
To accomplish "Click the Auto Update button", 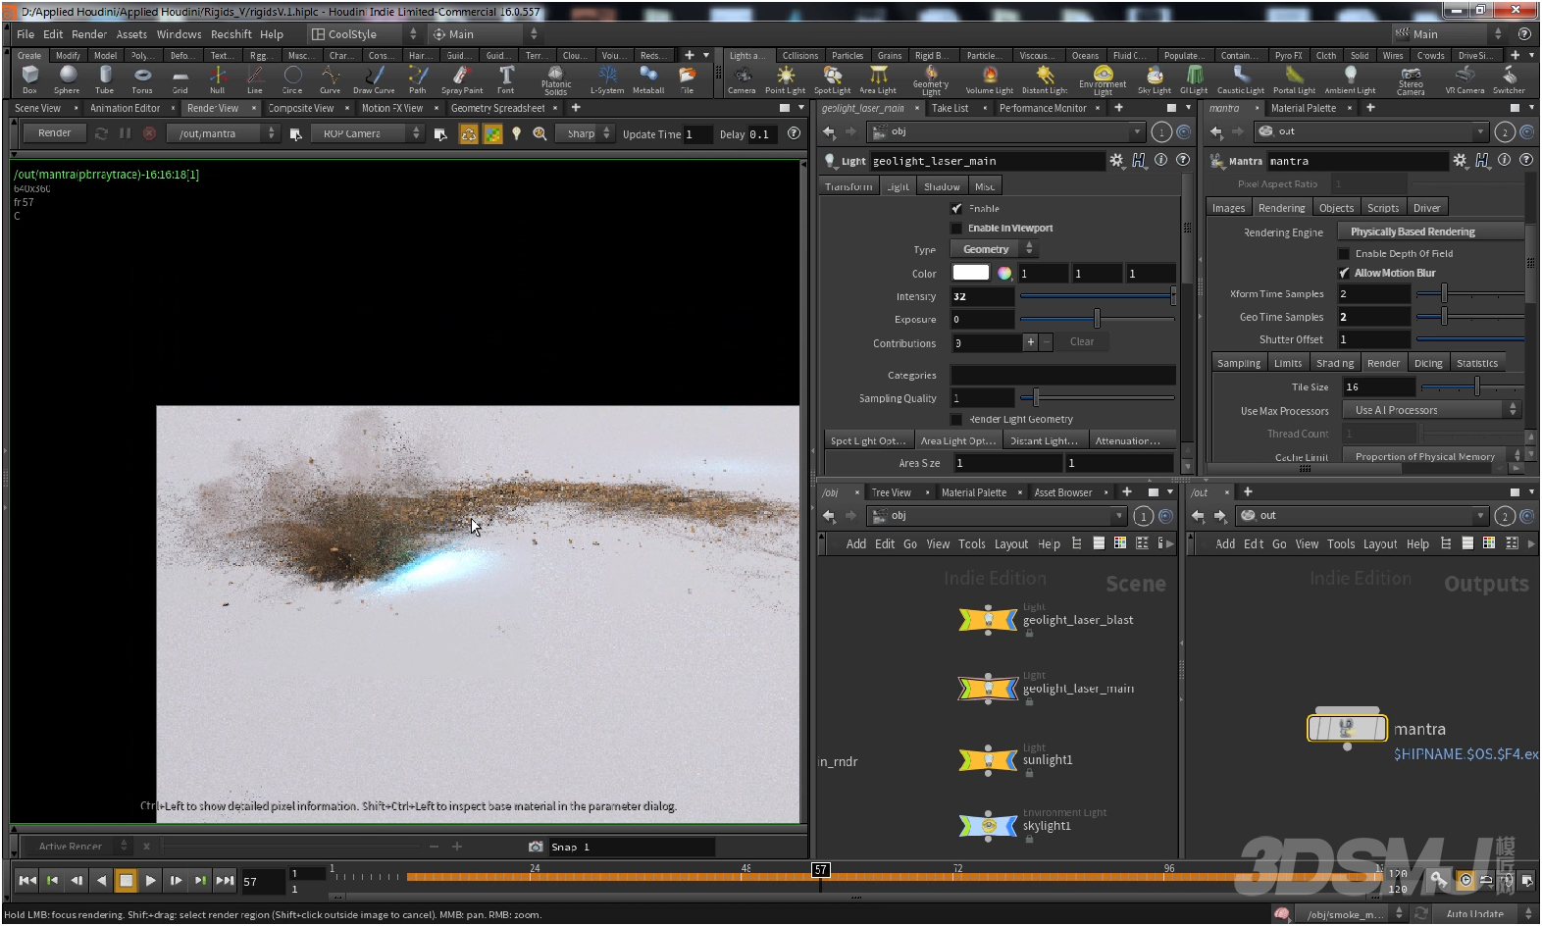I will coord(1474,913).
